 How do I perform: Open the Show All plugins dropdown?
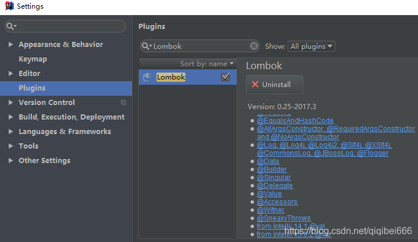[x=312, y=46]
